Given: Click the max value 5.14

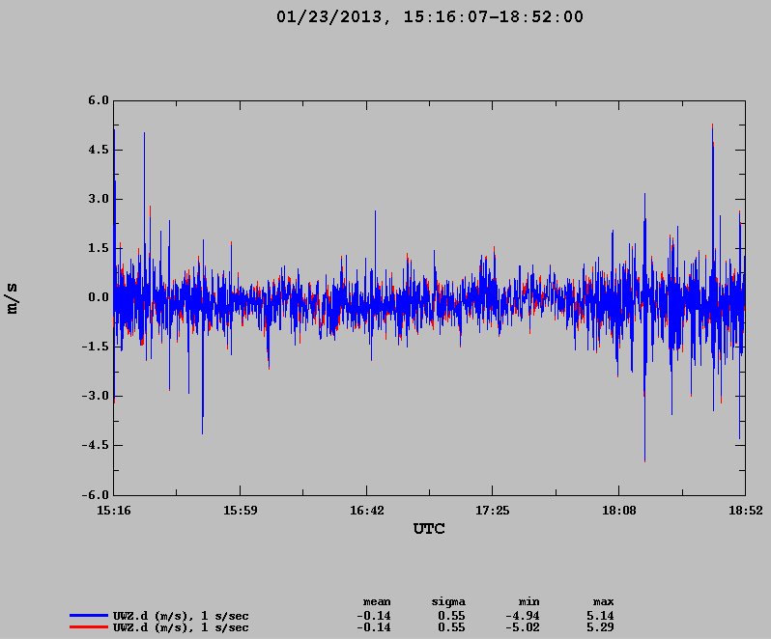Looking at the screenshot, I should [x=600, y=616].
